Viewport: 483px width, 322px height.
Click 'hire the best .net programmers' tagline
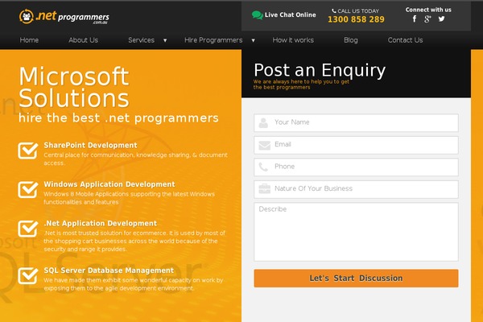118,118
